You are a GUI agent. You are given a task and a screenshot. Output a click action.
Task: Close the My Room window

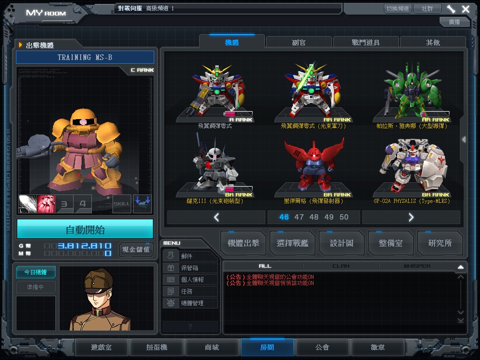(465, 9)
